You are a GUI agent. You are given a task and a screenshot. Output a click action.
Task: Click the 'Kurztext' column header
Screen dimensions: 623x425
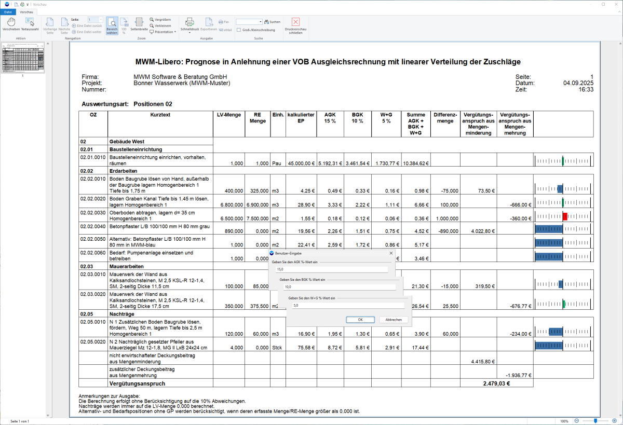coord(160,115)
